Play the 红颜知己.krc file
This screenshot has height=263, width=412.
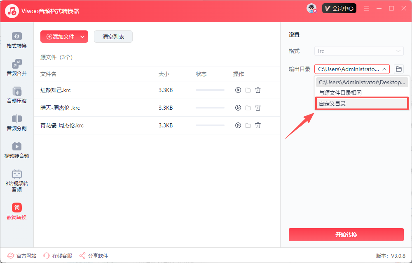(238, 90)
